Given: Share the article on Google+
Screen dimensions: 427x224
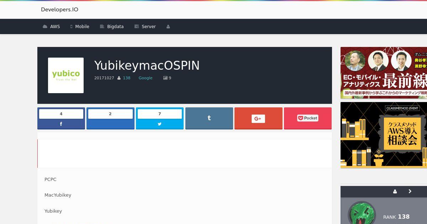Looking at the screenshot, I should pyautogui.click(x=258, y=118).
